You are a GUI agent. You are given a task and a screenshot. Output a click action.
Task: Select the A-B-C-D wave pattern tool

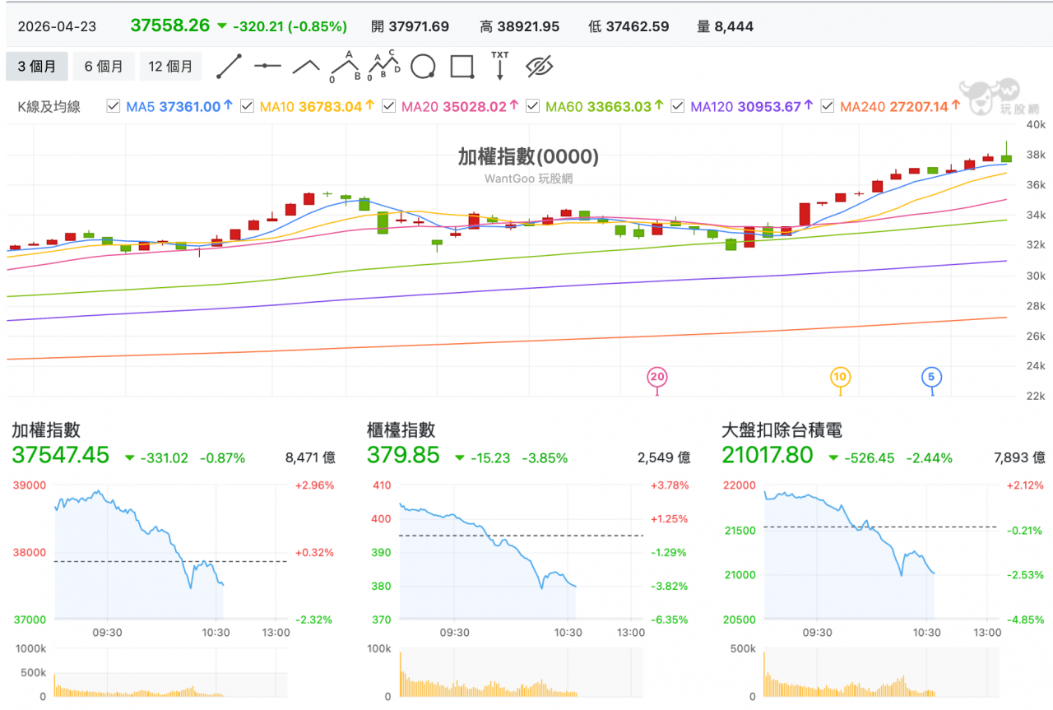point(383,66)
